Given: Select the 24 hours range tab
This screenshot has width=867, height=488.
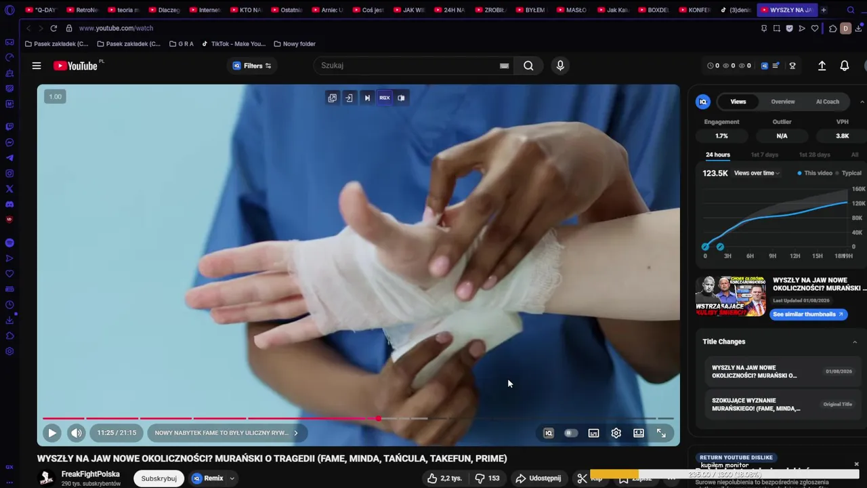Looking at the screenshot, I should 717,155.
